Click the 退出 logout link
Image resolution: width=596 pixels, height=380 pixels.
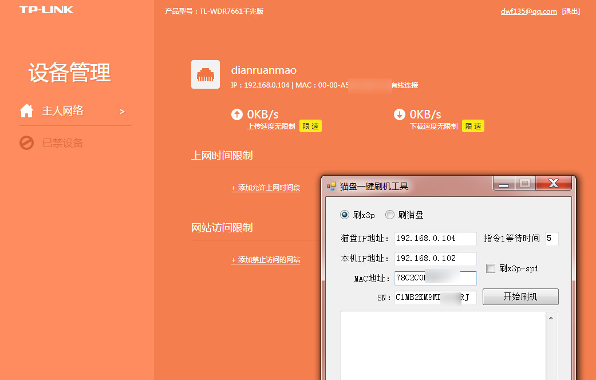click(571, 11)
